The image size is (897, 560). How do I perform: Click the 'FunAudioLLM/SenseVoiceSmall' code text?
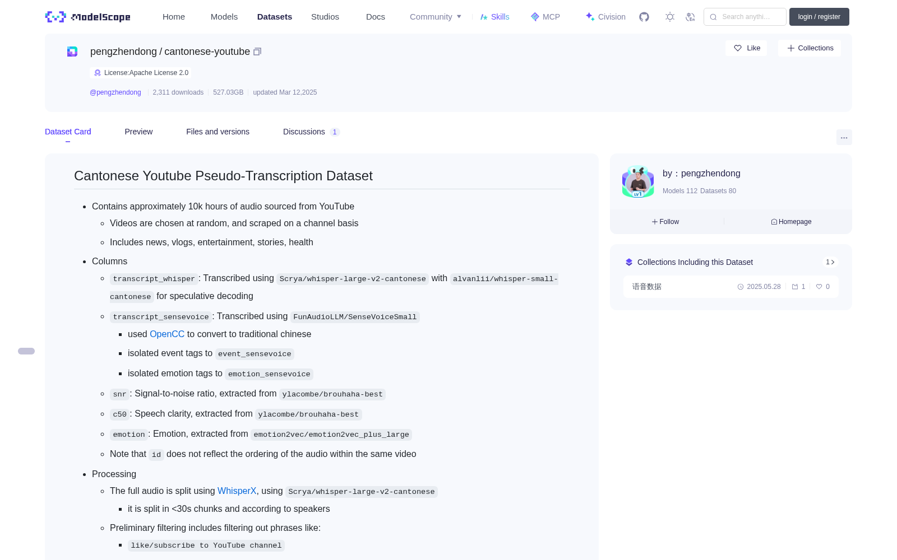(355, 317)
